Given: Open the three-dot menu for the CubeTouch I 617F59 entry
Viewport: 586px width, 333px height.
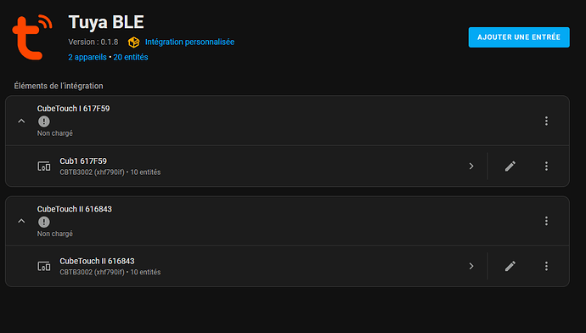Looking at the screenshot, I should coord(546,121).
